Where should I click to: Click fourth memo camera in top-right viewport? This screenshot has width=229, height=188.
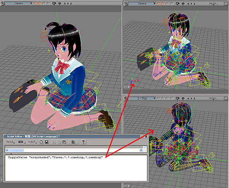click(172, 3)
